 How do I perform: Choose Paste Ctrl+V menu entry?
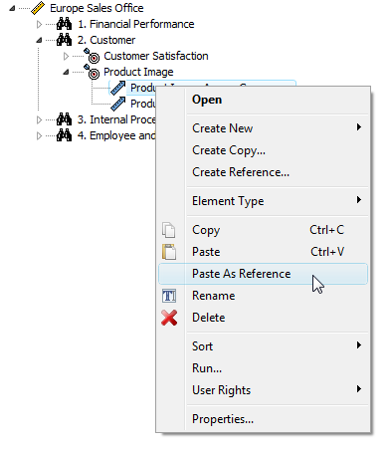click(263, 252)
